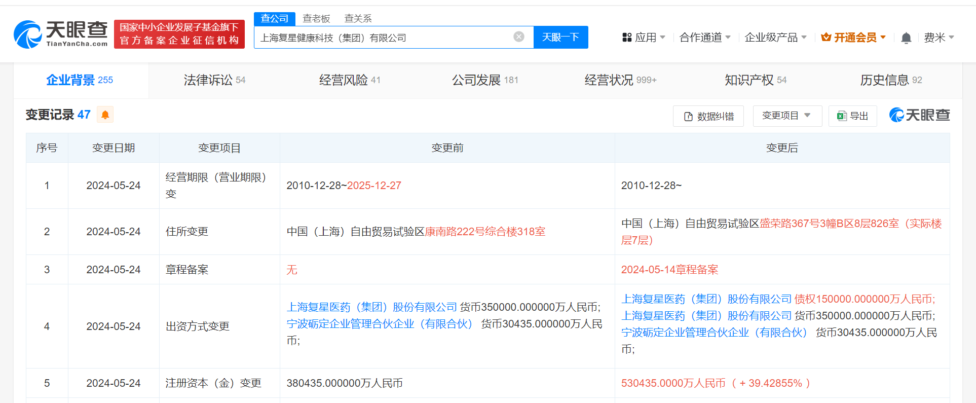Click the 530435.0000万人民币 value
976x403 pixels.
click(x=673, y=383)
